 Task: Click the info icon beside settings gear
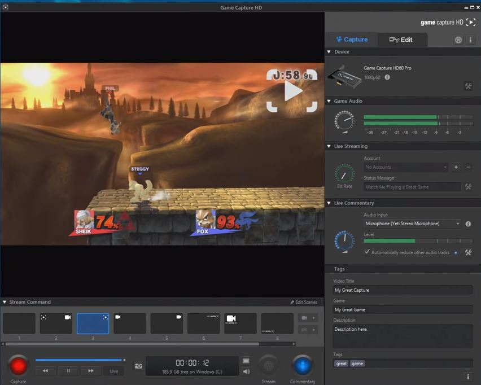[x=470, y=40]
